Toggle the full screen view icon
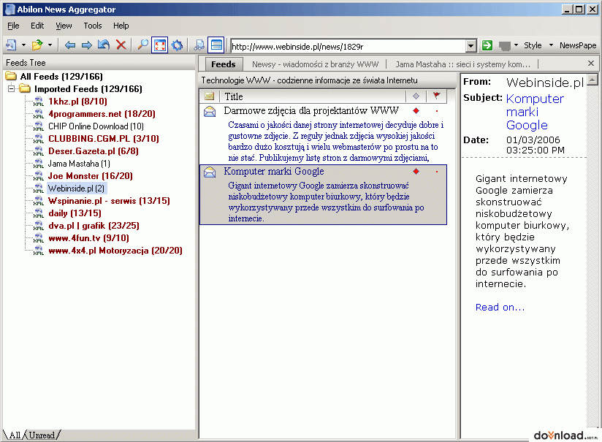602x442 pixels. (x=160, y=45)
